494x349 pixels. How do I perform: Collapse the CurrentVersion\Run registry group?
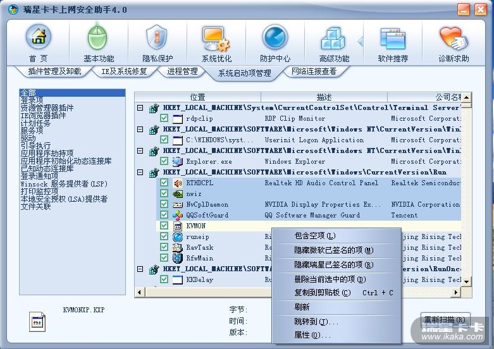tap(140, 173)
